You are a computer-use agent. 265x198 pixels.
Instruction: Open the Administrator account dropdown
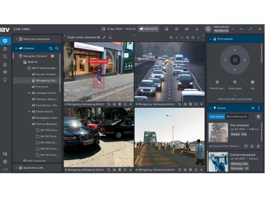[233, 29]
